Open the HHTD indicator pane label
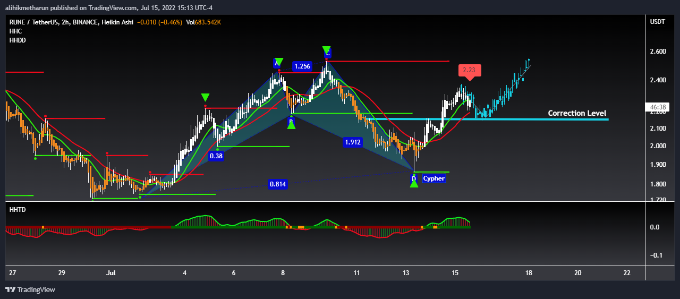Viewport: 680px width, 299px height. (x=18, y=210)
